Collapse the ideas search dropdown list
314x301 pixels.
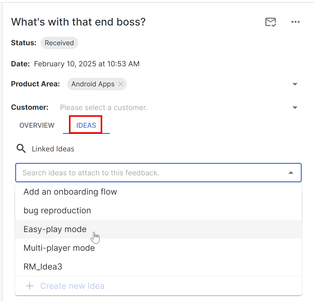291,173
